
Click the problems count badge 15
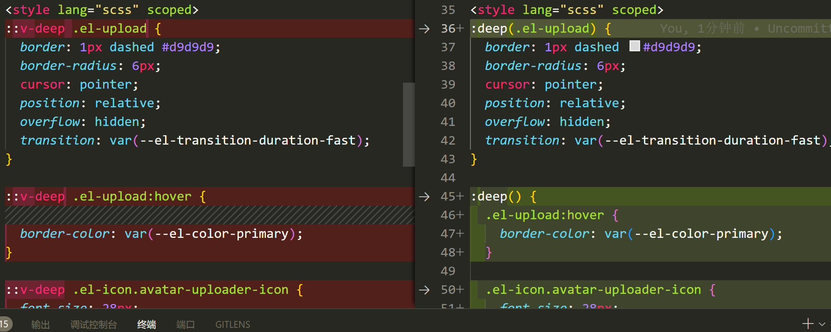[x=5, y=324]
